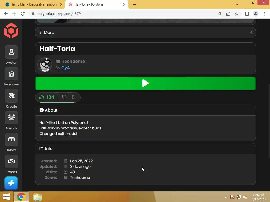Open the tab search dropdown arrow

pos(237,4)
